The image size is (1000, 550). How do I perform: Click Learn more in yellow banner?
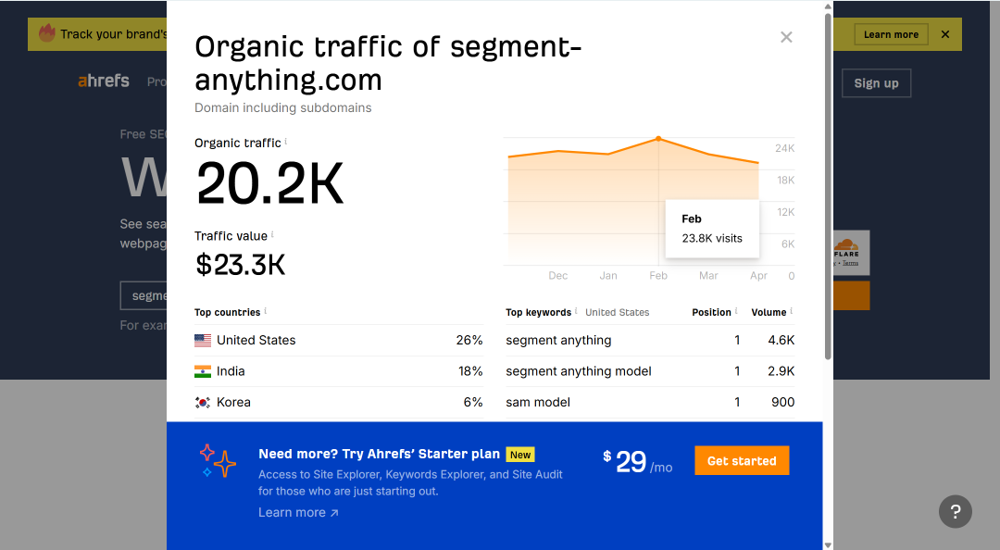pyautogui.click(x=891, y=34)
